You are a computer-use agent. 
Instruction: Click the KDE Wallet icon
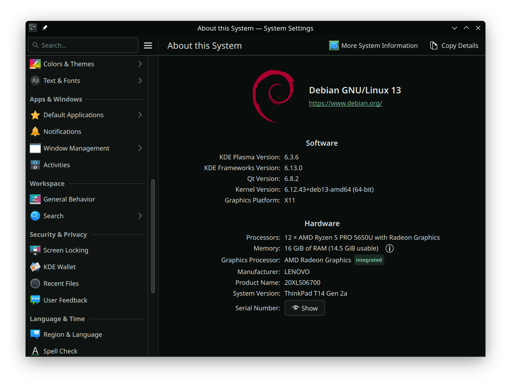click(35, 267)
